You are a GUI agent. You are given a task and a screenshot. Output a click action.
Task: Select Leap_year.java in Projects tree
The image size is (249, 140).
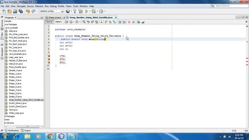click(x=16, y=57)
